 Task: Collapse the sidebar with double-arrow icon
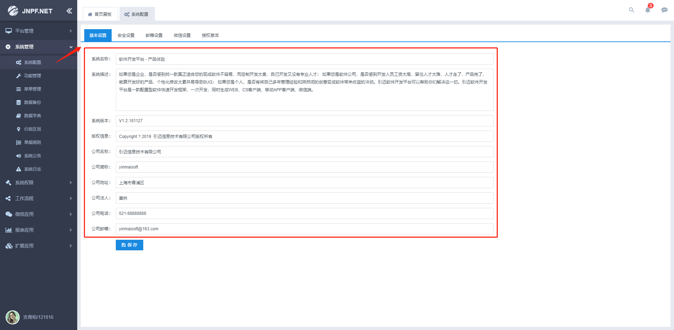click(69, 11)
